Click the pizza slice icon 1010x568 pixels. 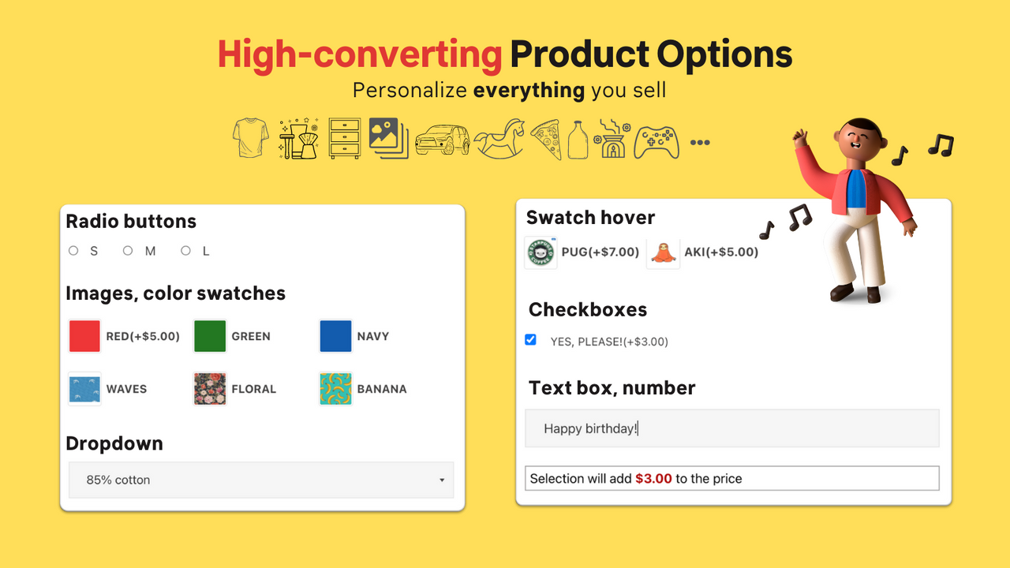546,140
